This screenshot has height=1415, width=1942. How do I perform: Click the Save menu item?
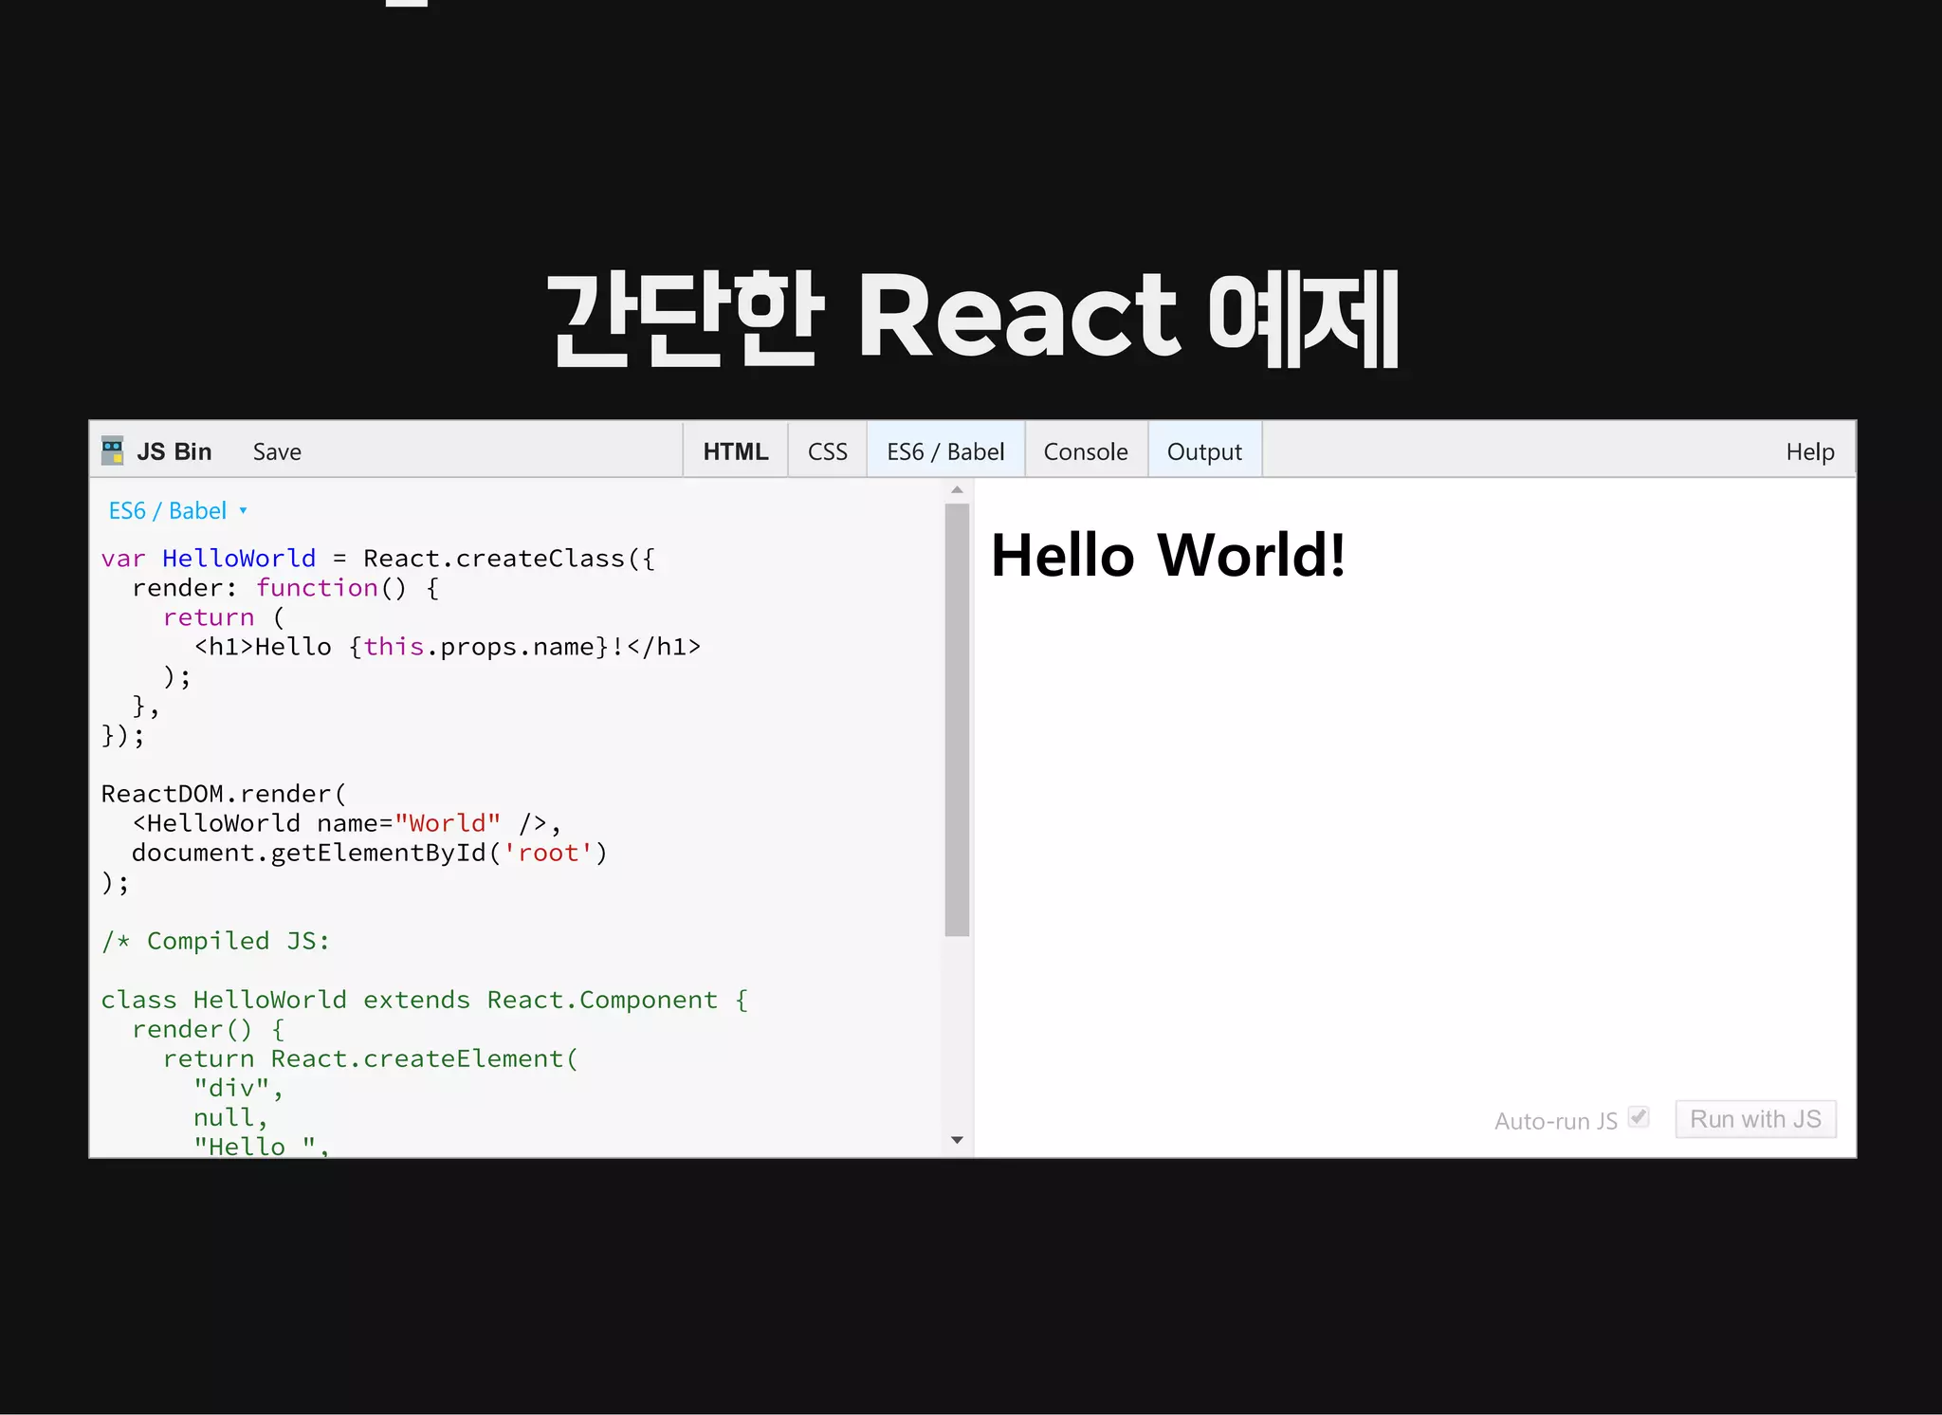click(x=277, y=452)
